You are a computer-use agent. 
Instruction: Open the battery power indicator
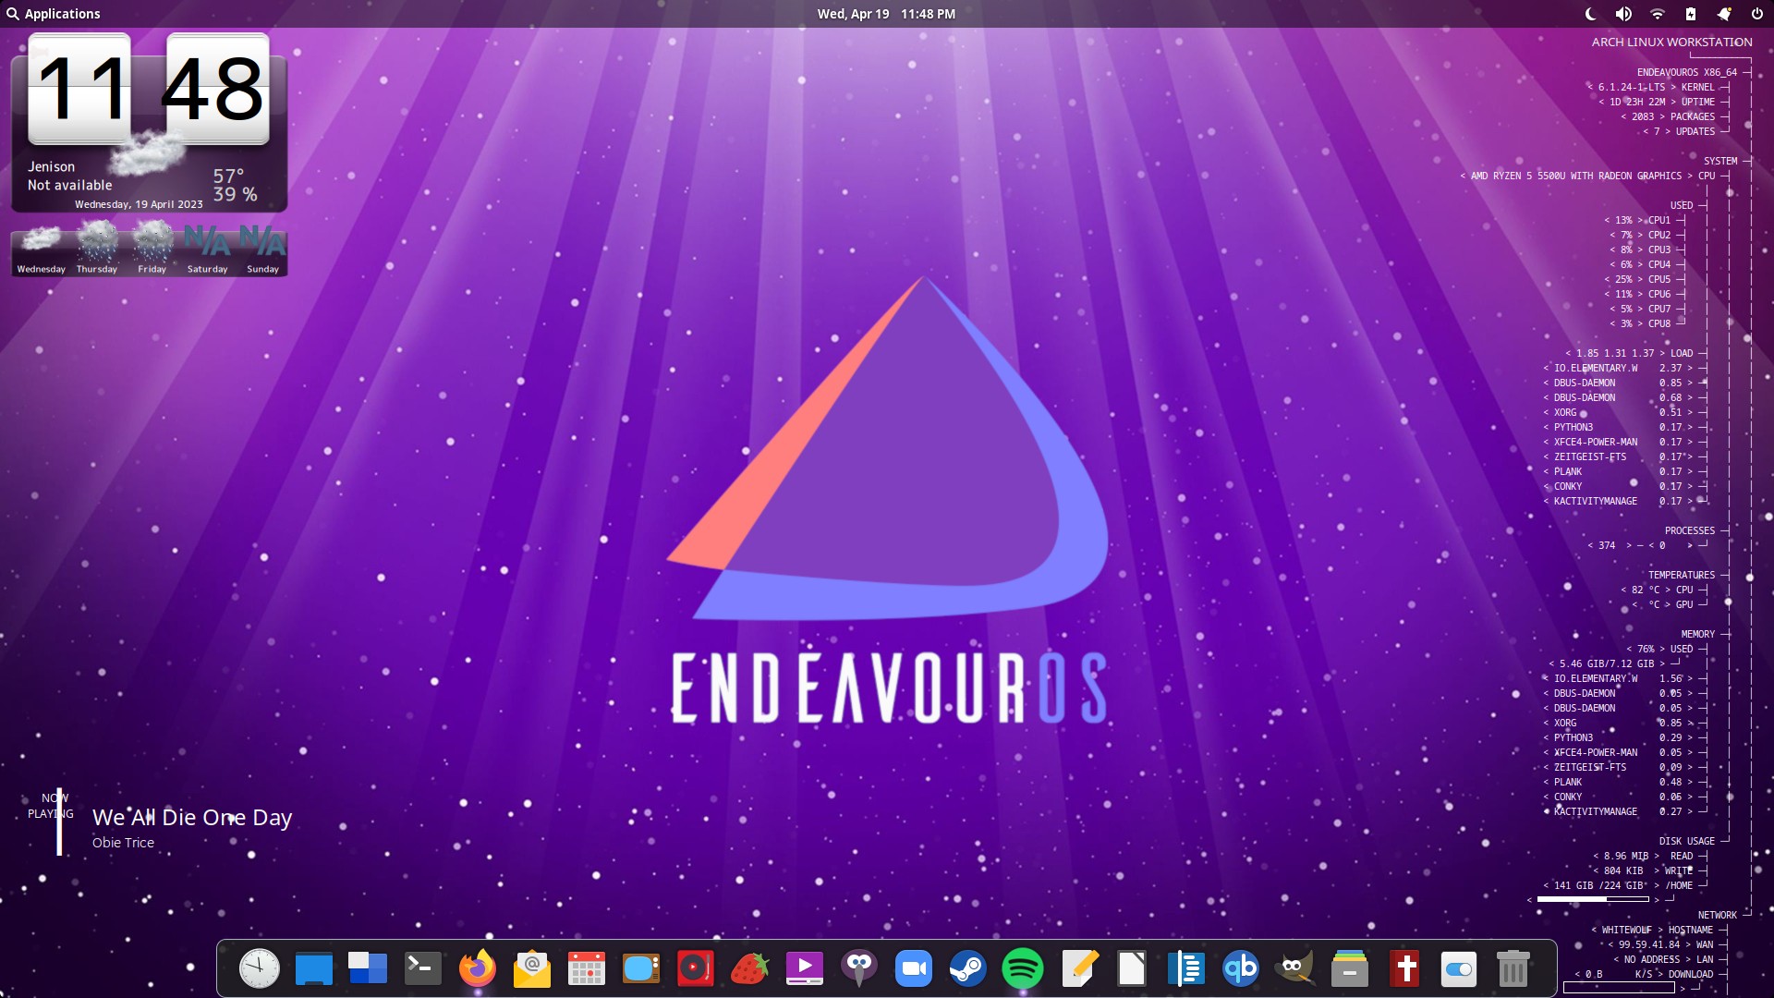tap(1690, 14)
